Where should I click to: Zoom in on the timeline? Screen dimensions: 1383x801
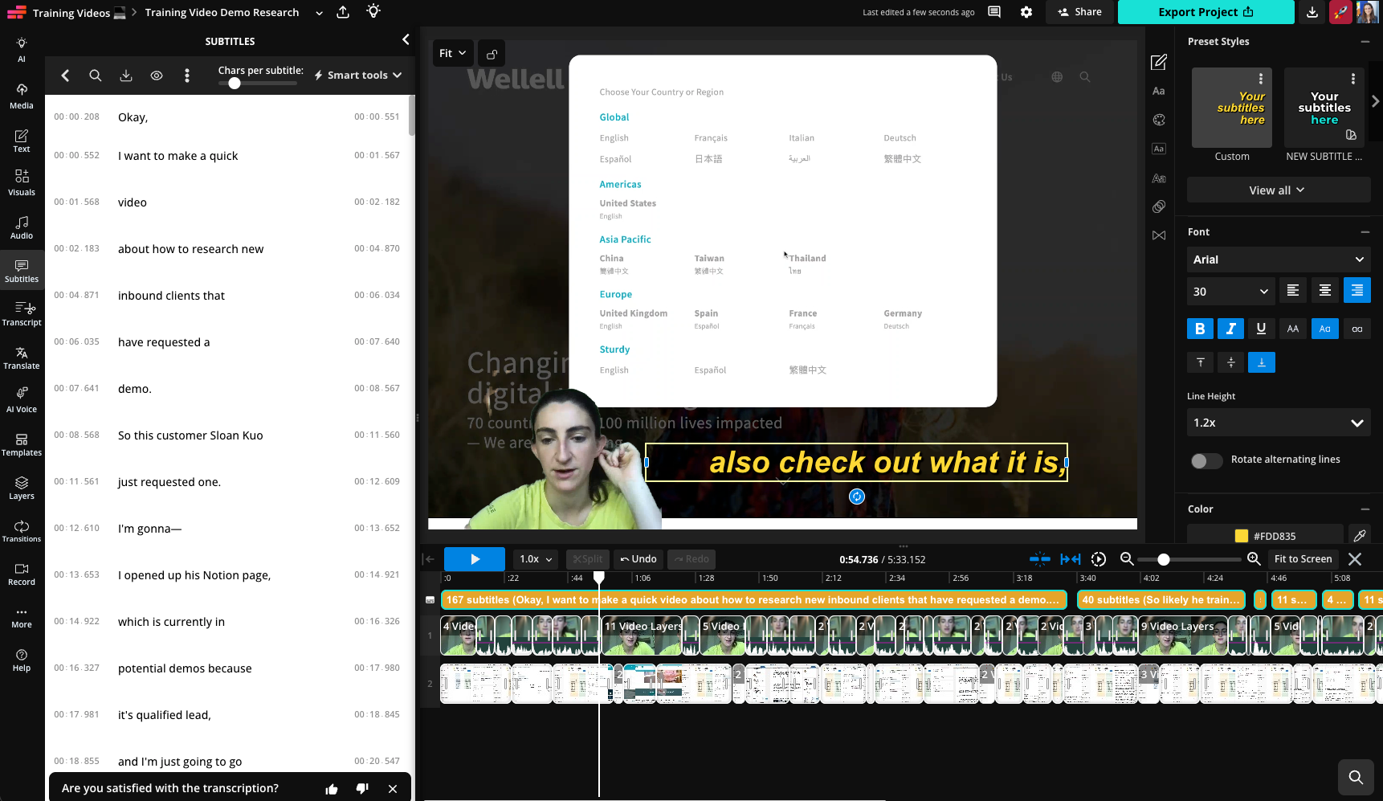[x=1254, y=559]
